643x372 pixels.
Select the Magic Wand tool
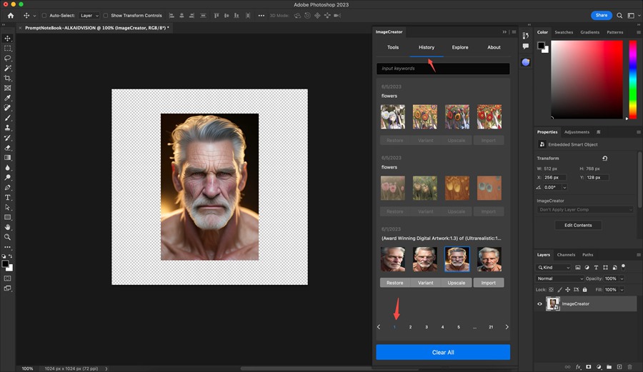point(7,68)
